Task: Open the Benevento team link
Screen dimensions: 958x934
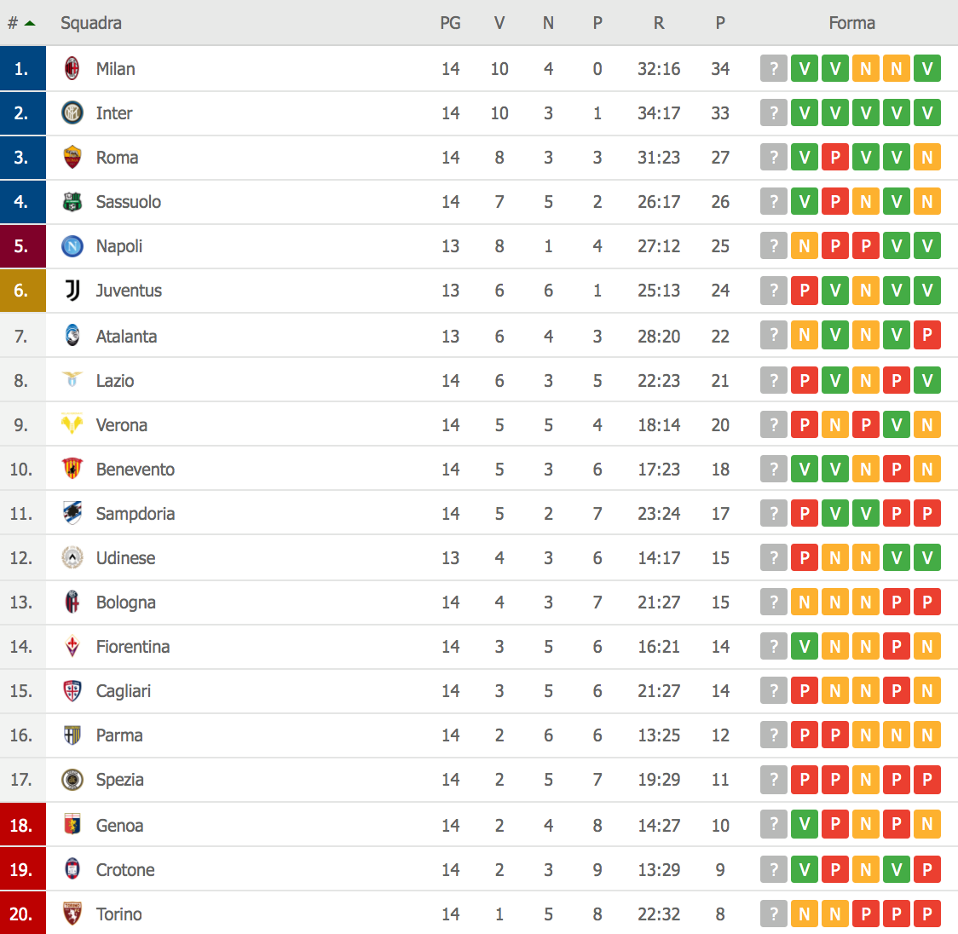Action: coord(135,470)
